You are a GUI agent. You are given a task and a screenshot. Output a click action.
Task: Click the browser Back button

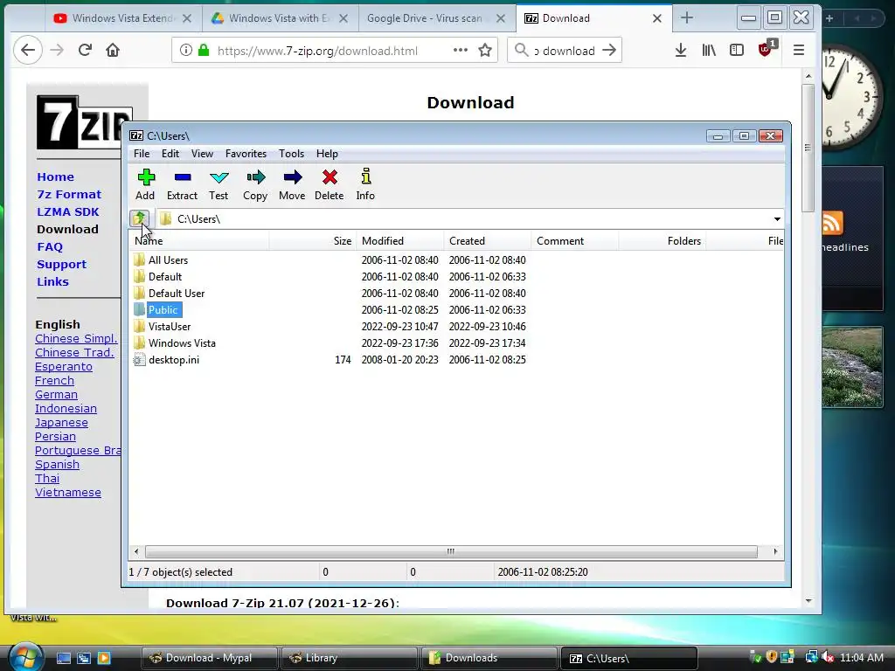[x=27, y=50]
